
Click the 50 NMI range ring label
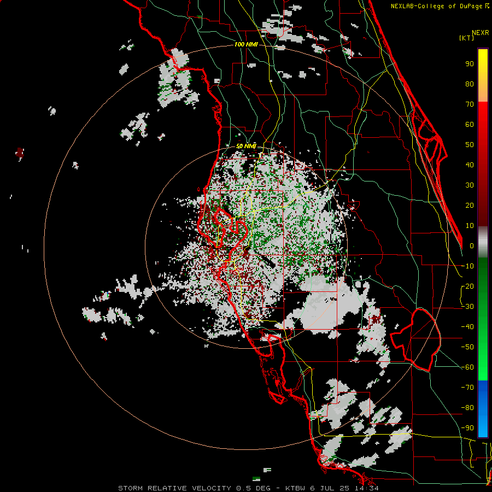246,146
